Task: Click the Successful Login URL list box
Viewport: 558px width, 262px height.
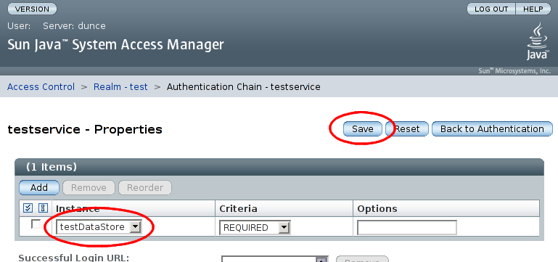Action: 274,259
